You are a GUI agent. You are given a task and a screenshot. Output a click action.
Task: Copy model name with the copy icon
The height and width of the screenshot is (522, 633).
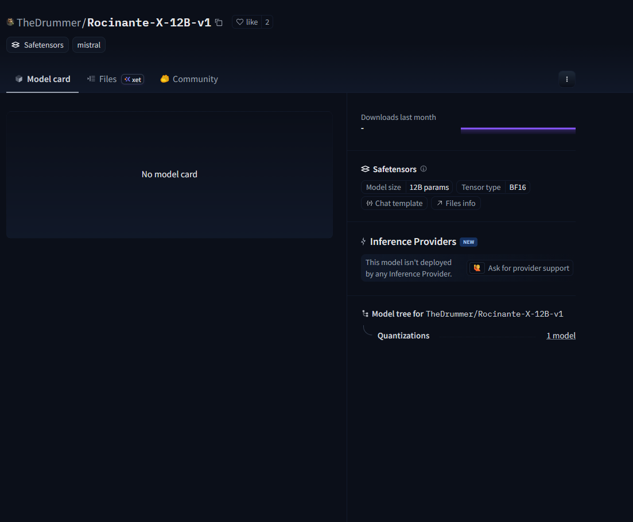pyautogui.click(x=219, y=22)
